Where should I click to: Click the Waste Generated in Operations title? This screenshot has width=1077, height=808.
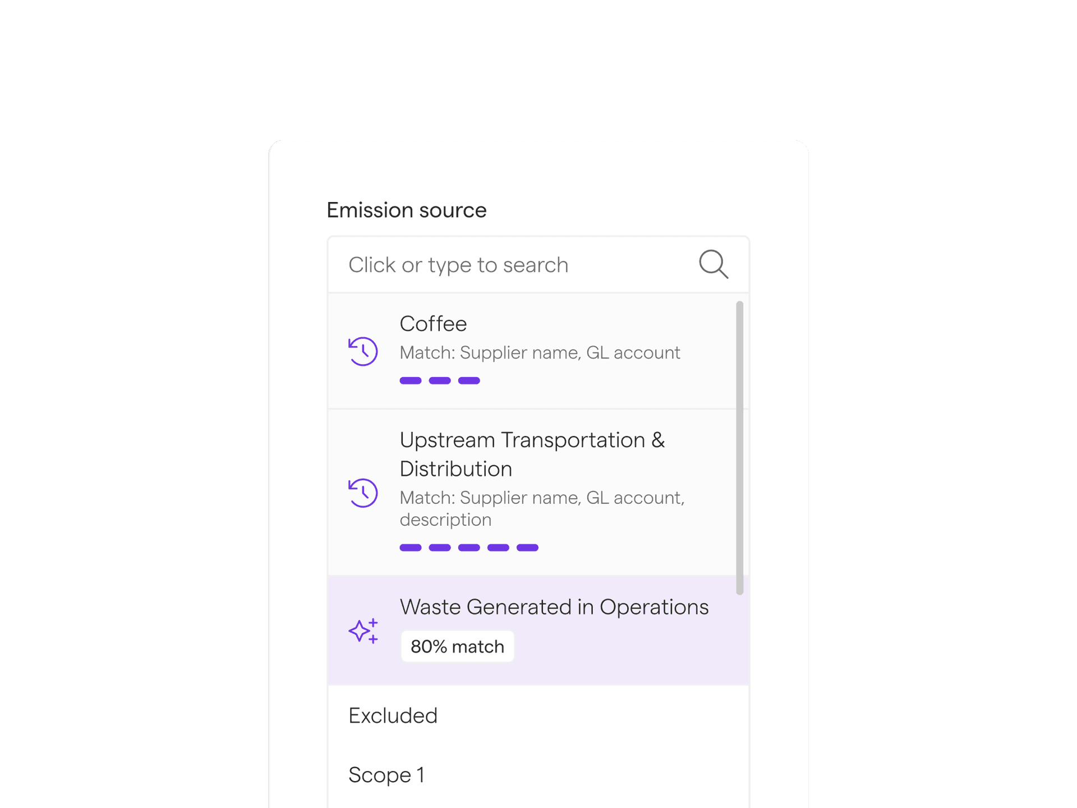554,607
